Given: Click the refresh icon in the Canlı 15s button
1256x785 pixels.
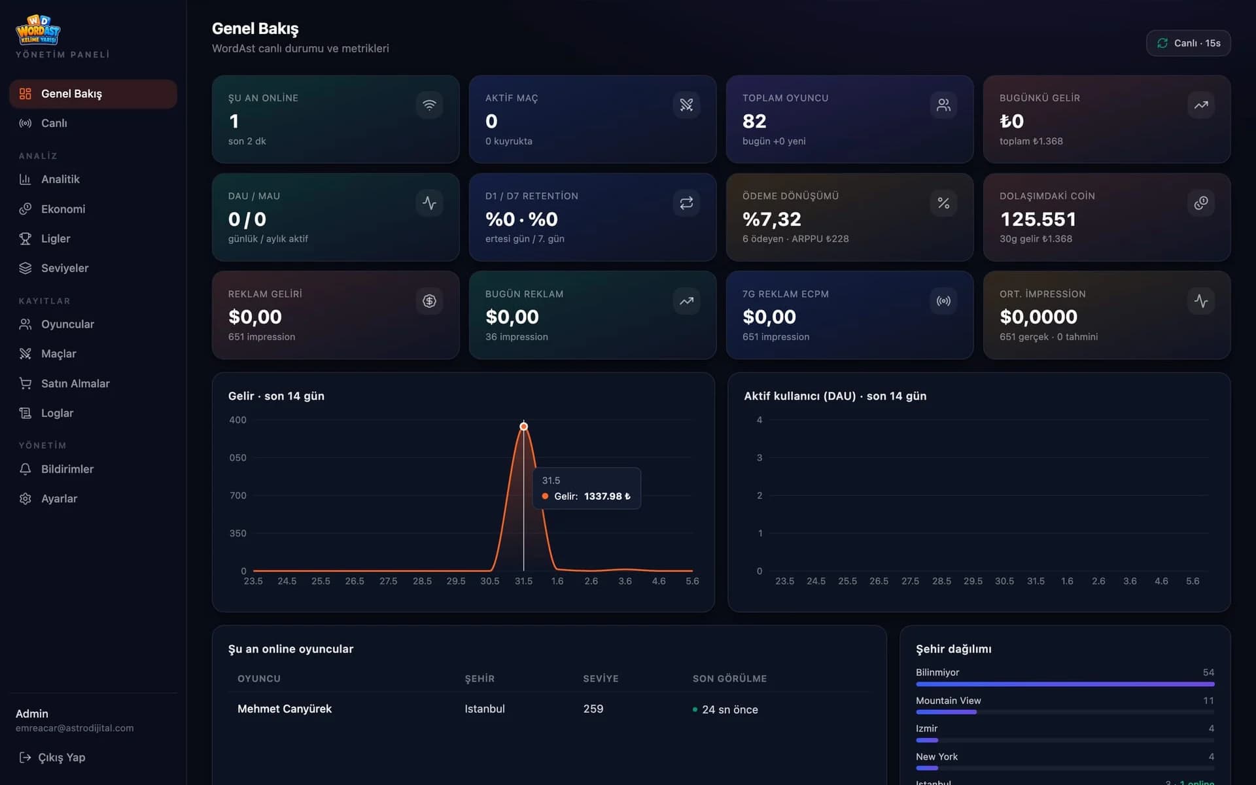Looking at the screenshot, I should [1162, 43].
